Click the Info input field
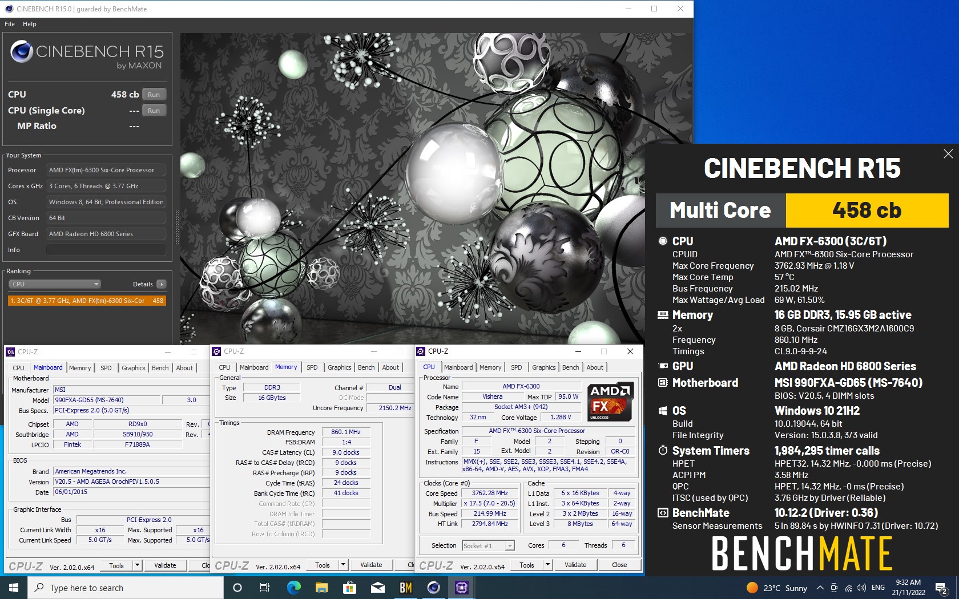 [x=107, y=250]
